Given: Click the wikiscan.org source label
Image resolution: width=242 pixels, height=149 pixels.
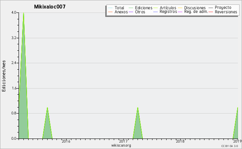Looking at the screenshot, I should [x=121, y=145].
